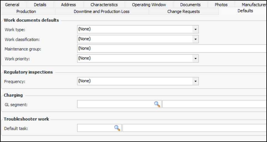Focus the Default task code field

[95, 128]
